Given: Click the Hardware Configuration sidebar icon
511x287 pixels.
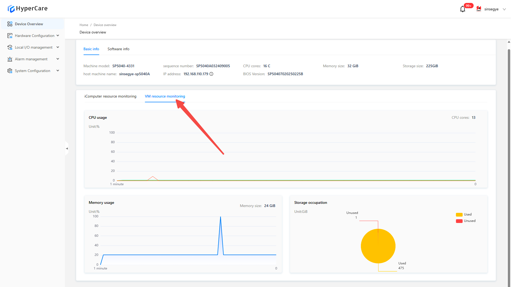Looking at the screenshot, I should (x=10, y=36).
